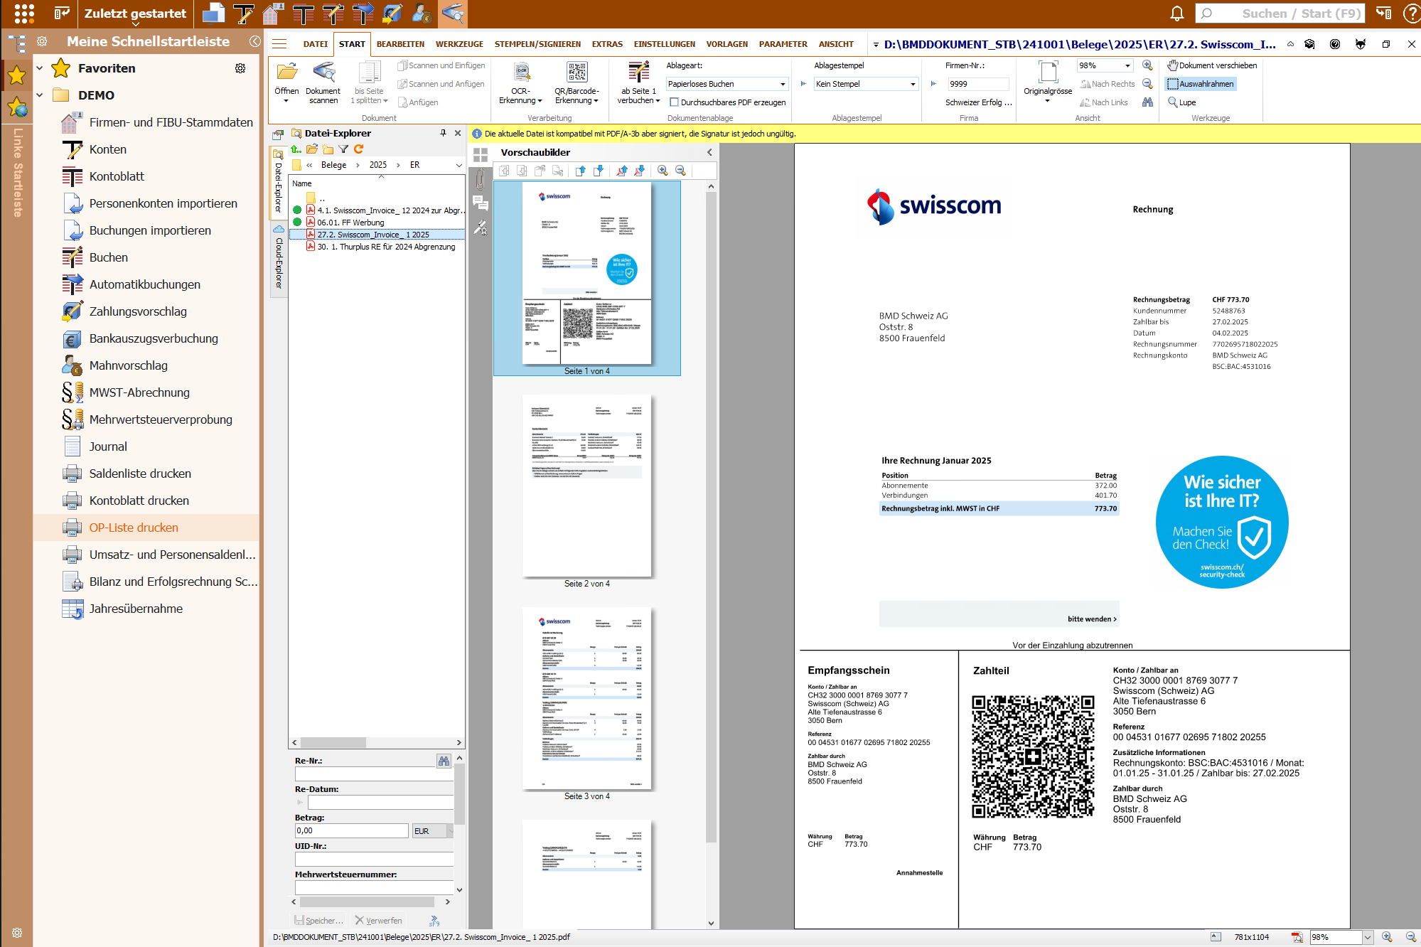Open the Ablageart dropdown
1421x947 pixels.
(783, 84)
